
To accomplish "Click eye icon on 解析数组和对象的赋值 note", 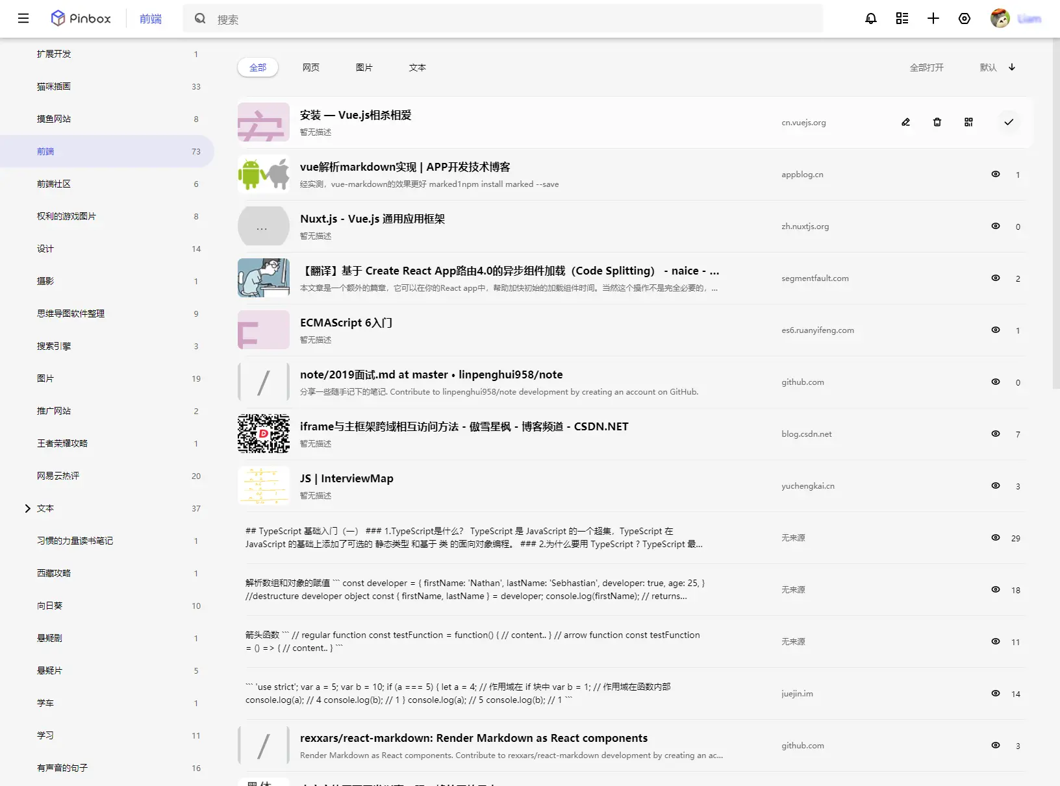I will (996, 589).
